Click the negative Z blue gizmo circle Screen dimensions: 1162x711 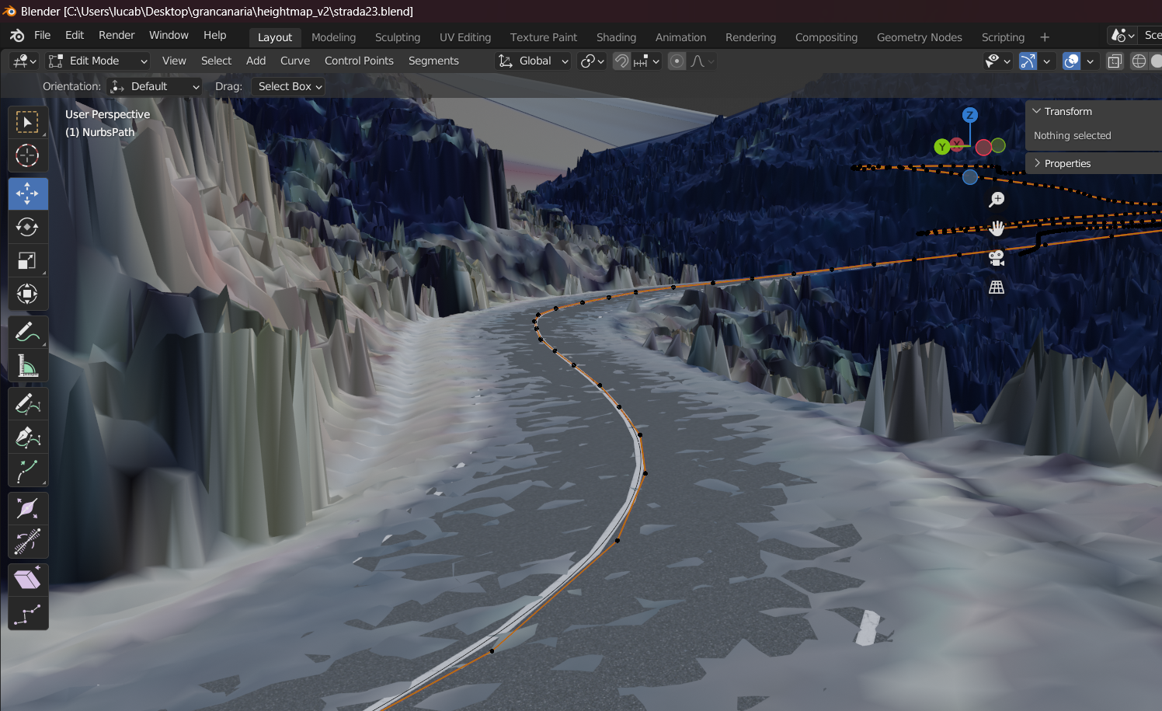(970, 177)
